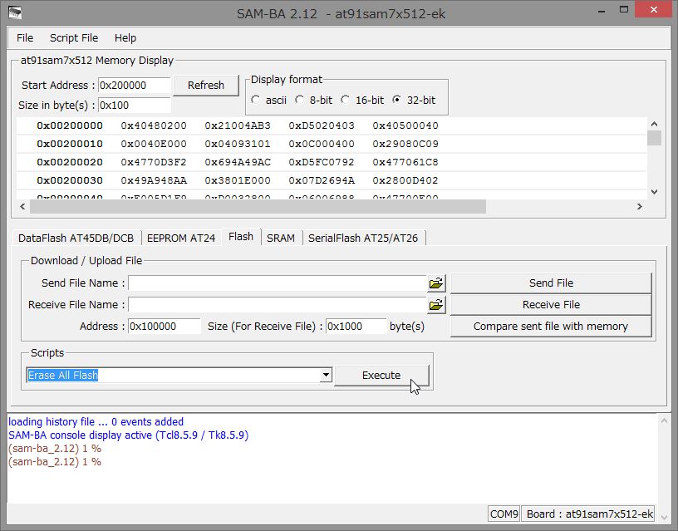Click memory value 0x04093101
Screen dimensions: 678x531
pyautogui.click(x=238, y=144)
